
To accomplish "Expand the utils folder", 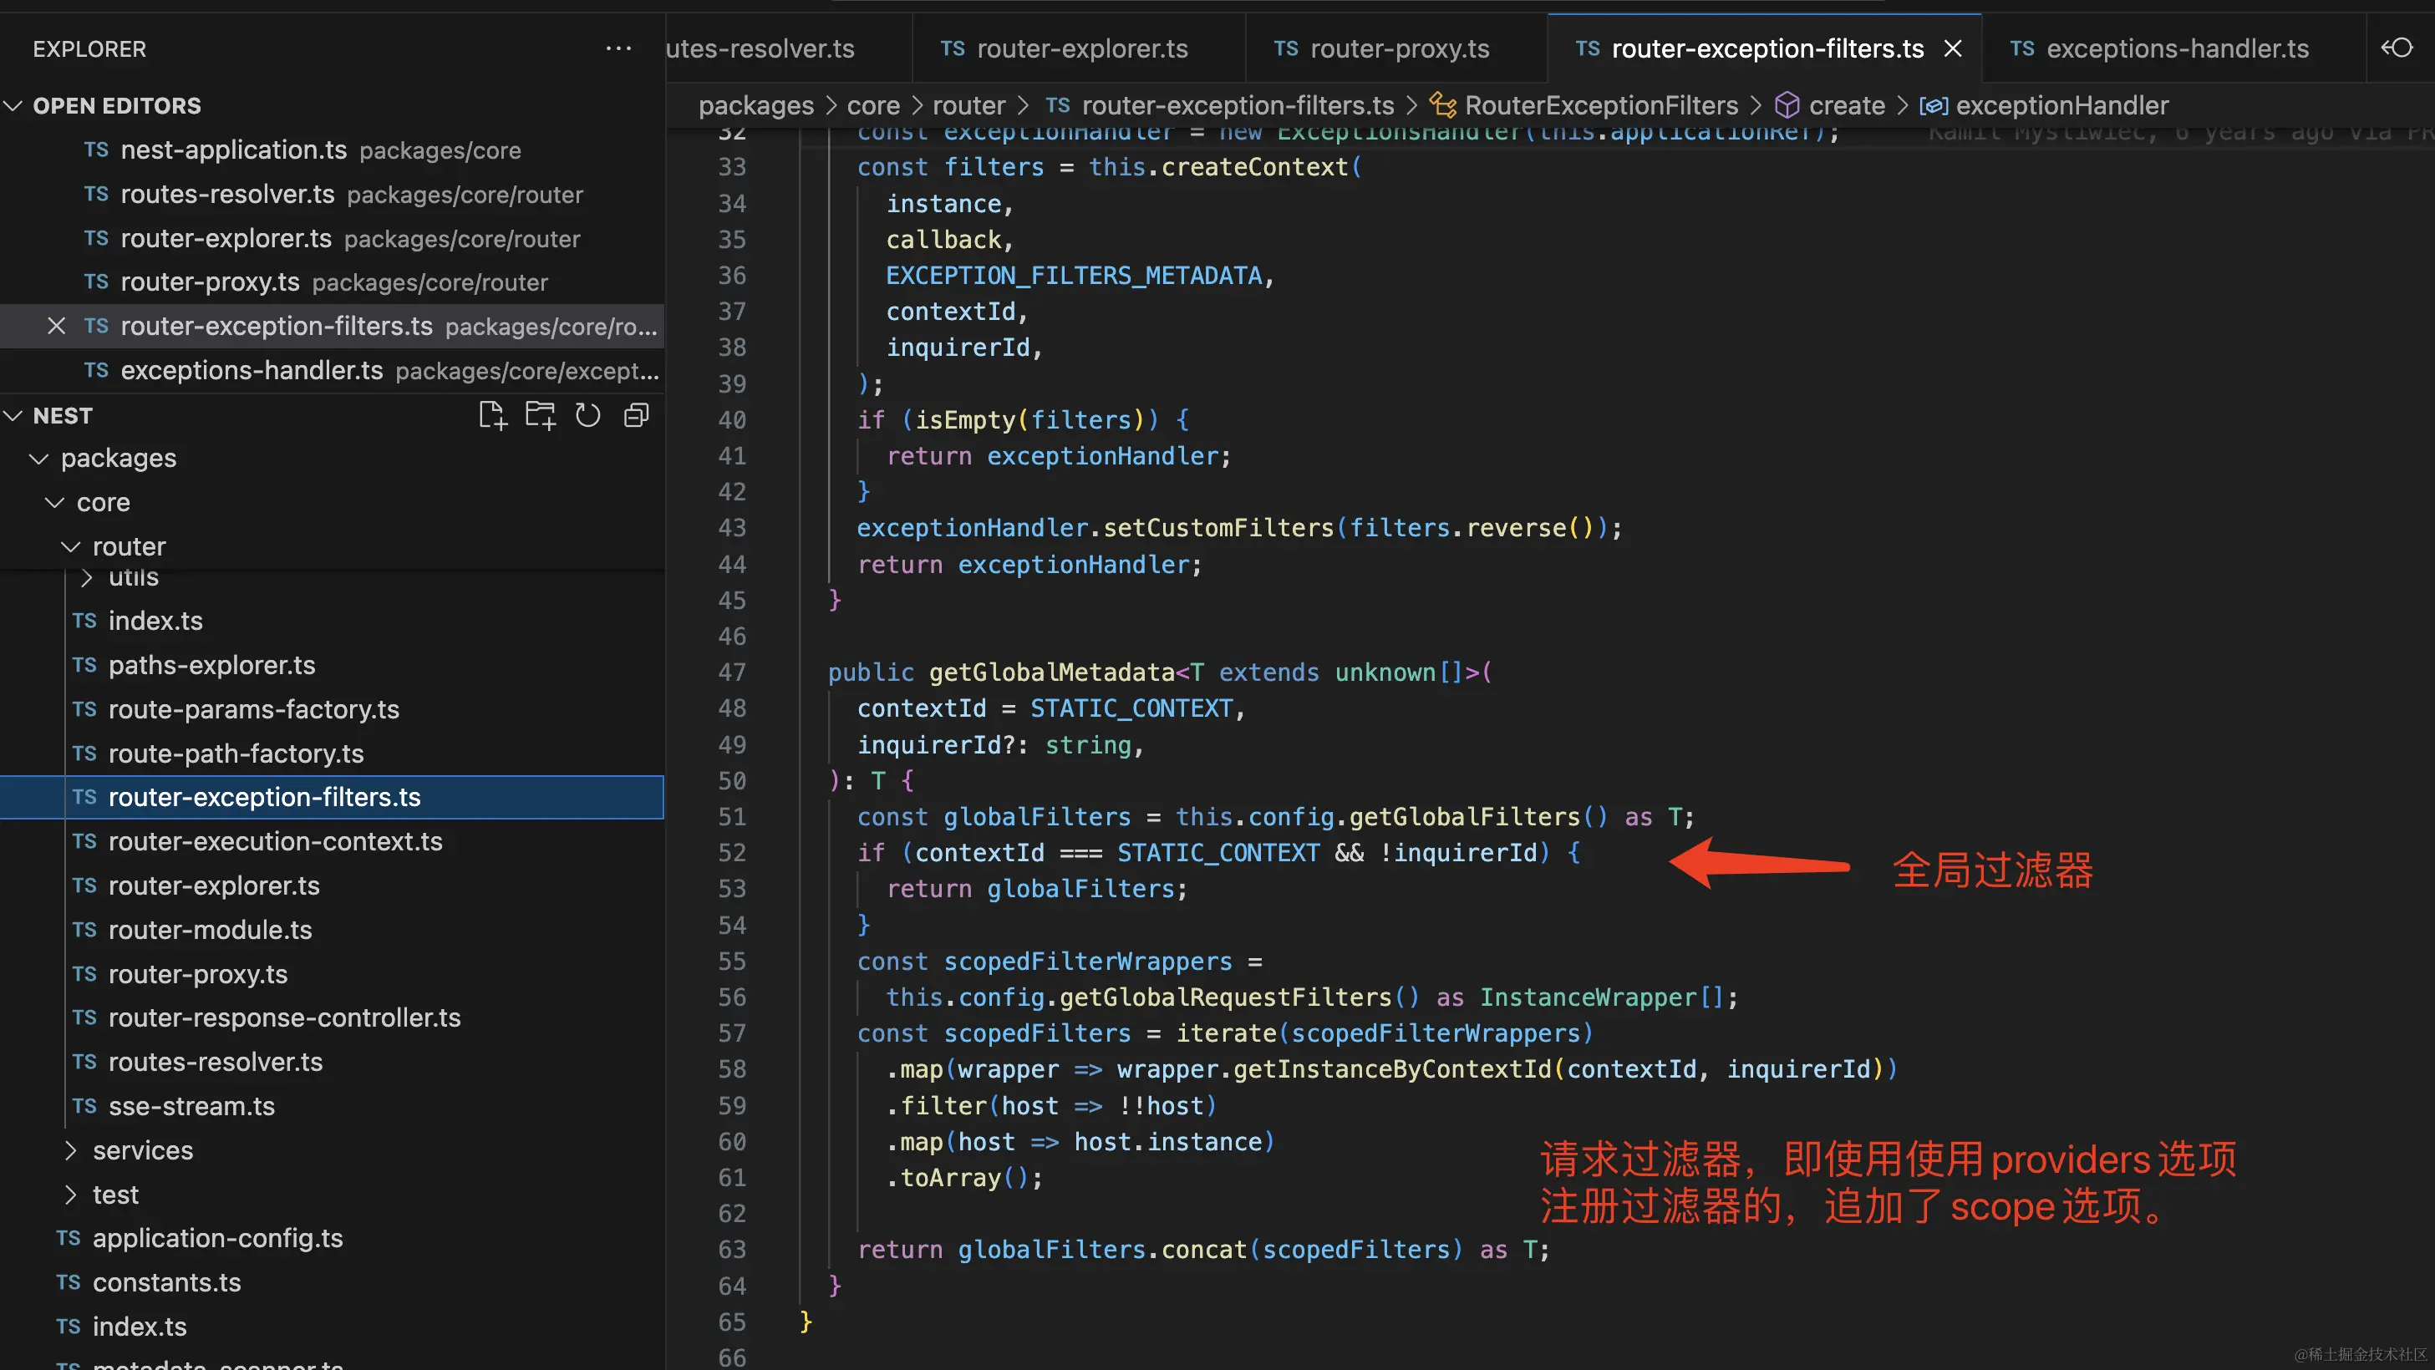I will point(87,577).
